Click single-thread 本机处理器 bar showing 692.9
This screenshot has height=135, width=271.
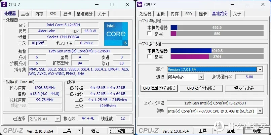217,28
